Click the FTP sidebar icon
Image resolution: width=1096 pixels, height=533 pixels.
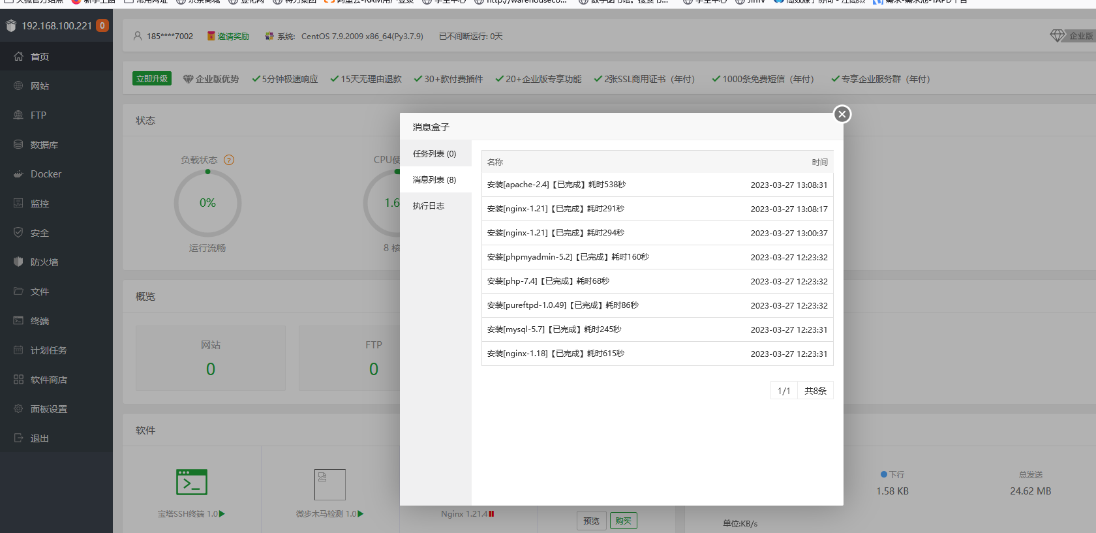coord(18,115)
